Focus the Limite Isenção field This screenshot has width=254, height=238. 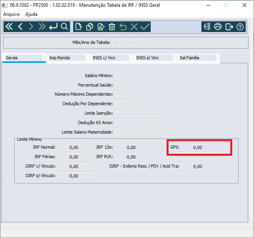click(138, 113)
